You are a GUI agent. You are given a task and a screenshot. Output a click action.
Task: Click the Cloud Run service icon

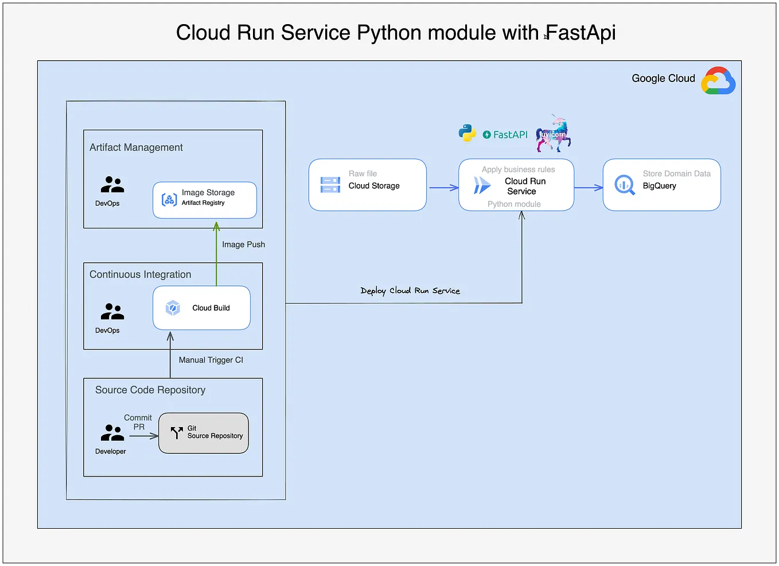tap(481, 185)
